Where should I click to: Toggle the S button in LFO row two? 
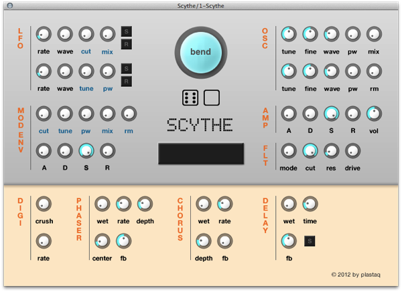pos(127,69)
